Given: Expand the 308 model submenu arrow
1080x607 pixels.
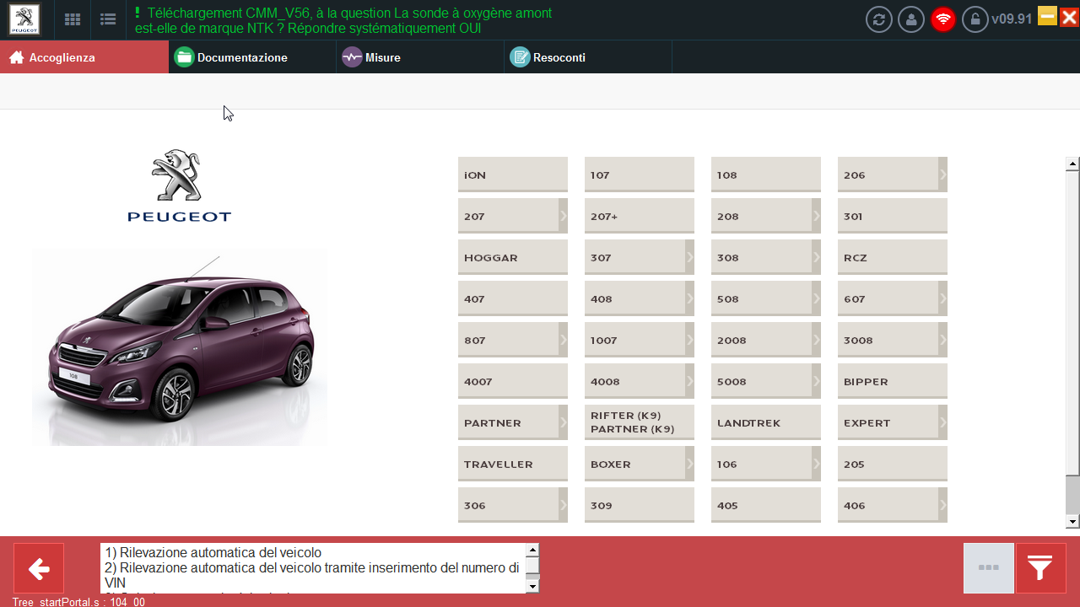Looking at the screenshot, I should click(x=816, y=257).
